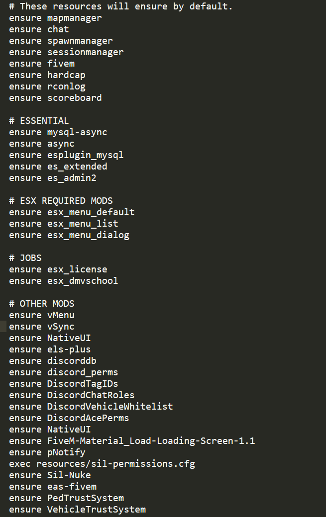Place cursor on 'ensure vMenu' line

click(42, 315)
